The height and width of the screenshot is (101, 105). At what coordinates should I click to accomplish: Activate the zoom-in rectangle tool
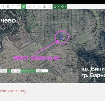13,6
